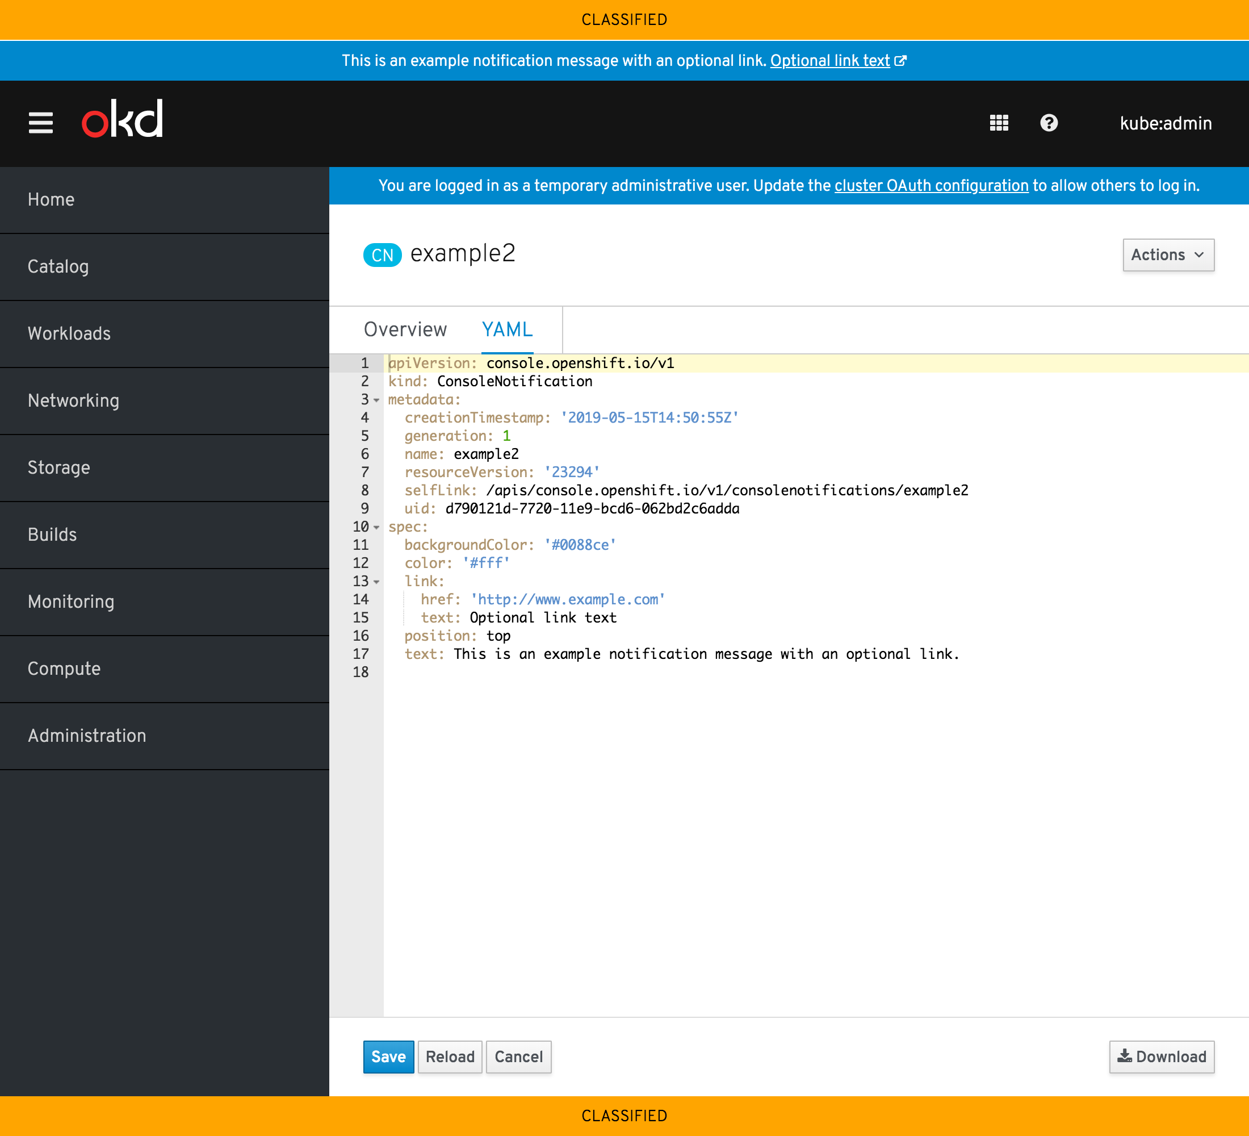Toggle the hamburger navigation menu
Screen dimensions: 1249x1136
tap(41, 123)
